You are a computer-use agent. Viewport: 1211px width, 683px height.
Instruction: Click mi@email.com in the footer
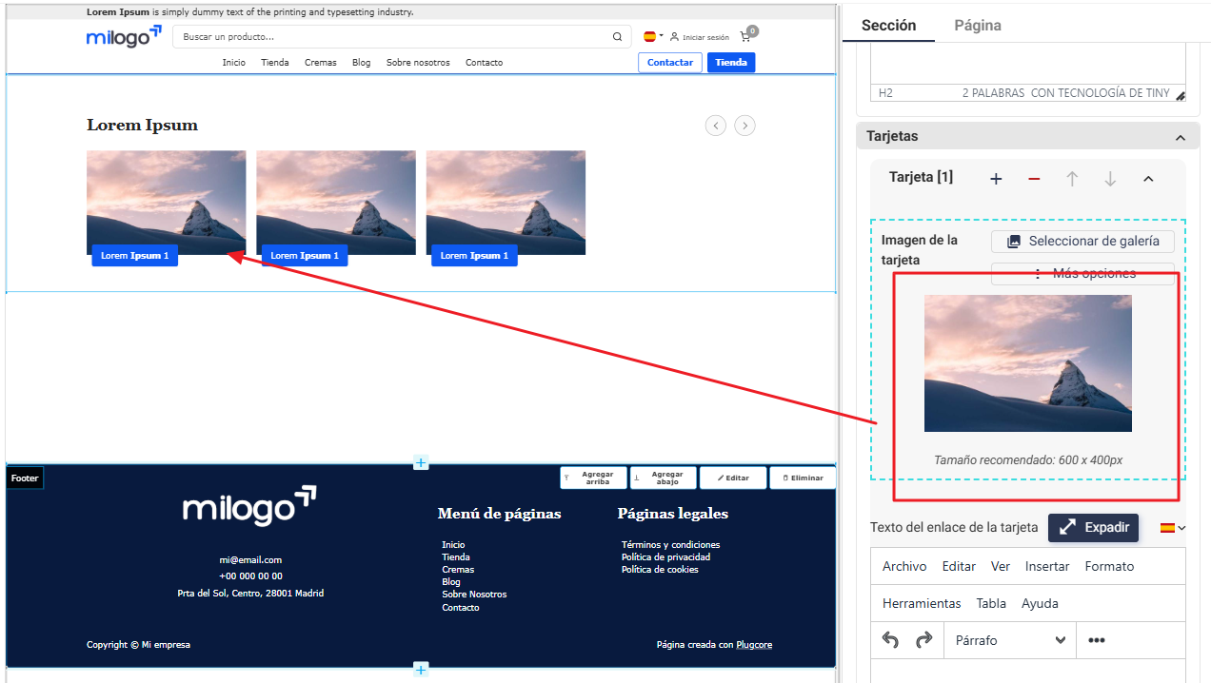[250, 560]
